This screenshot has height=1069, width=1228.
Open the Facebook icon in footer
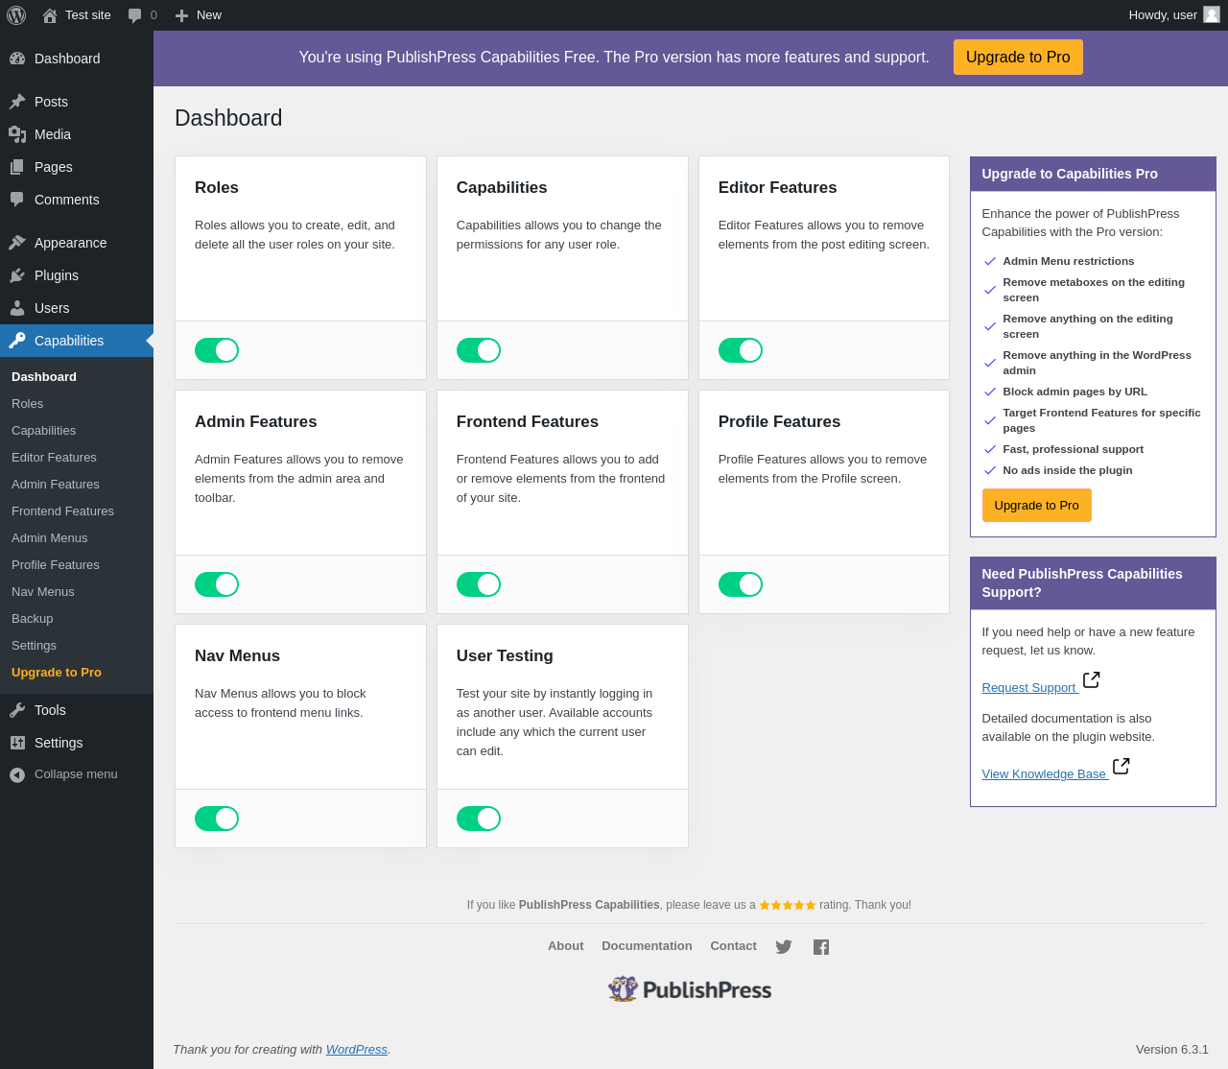821,947
